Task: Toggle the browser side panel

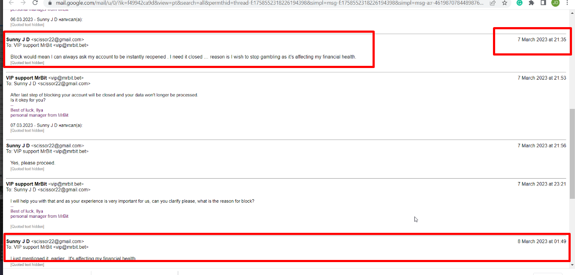Action: click(543, 3)
